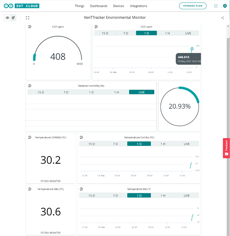Open the Things menu
Screen dimensions: 230x236
[80, 6]
